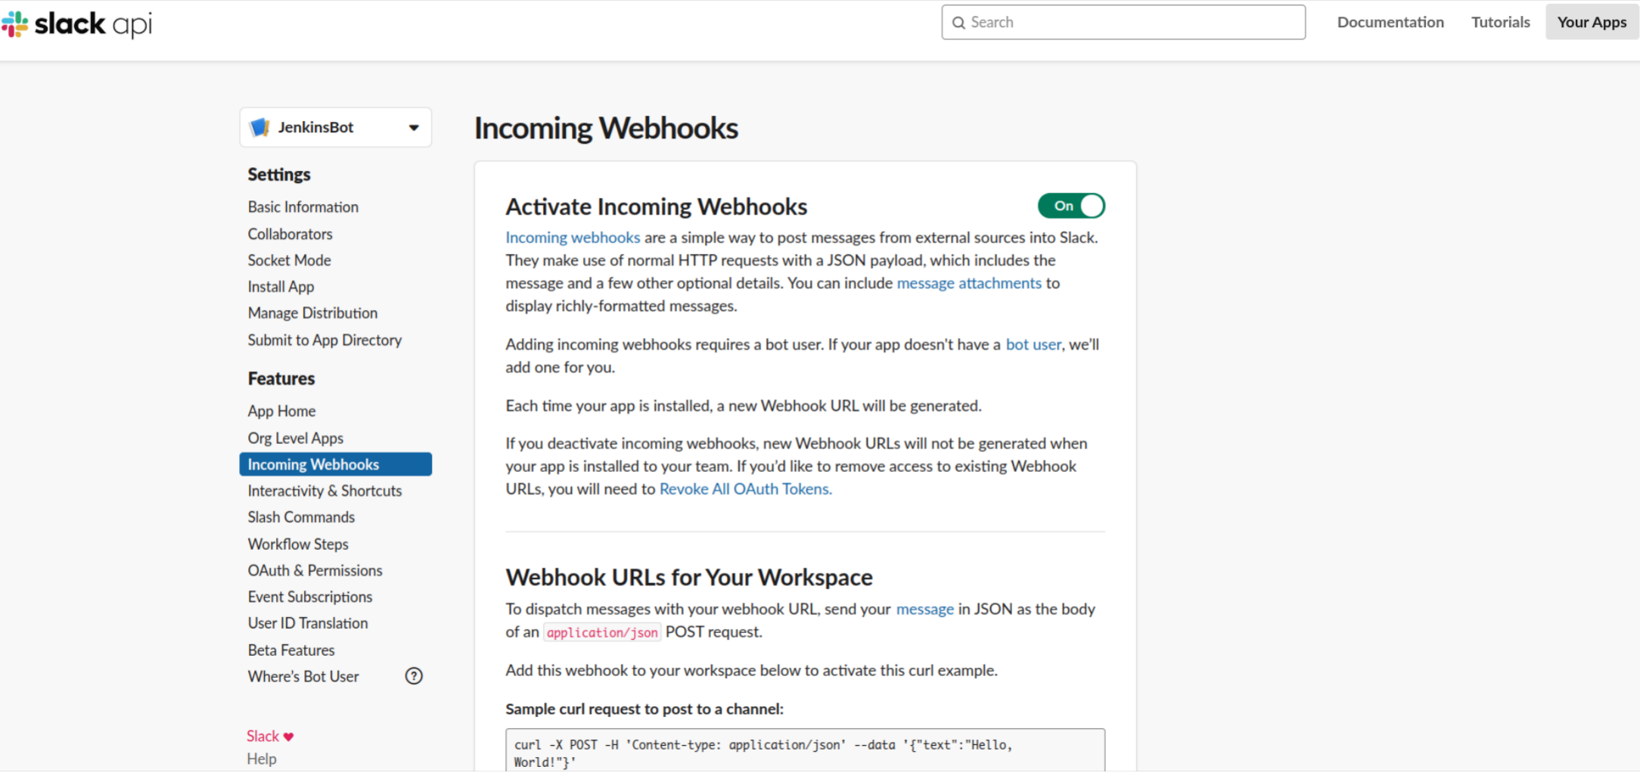
Task: Click the red heart next to Slack
Action: [x=289, y=737]
